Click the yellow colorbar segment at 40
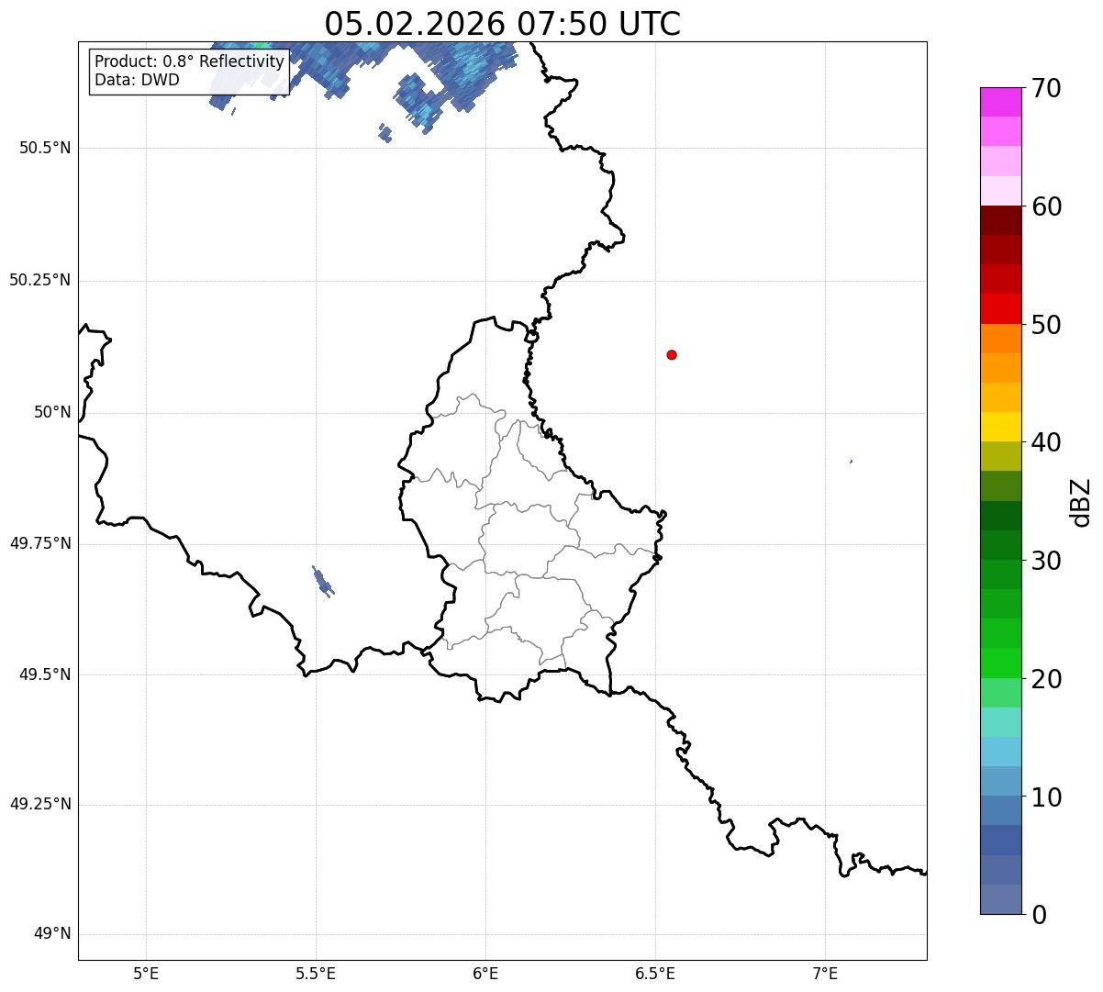1103x992 pixels. 1000,427
